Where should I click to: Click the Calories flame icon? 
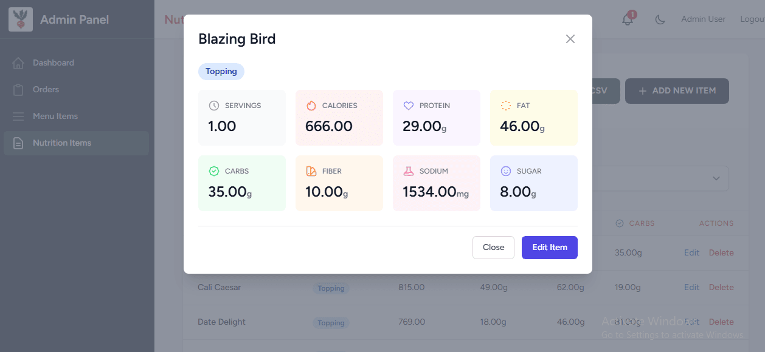(x=311, y=106)
